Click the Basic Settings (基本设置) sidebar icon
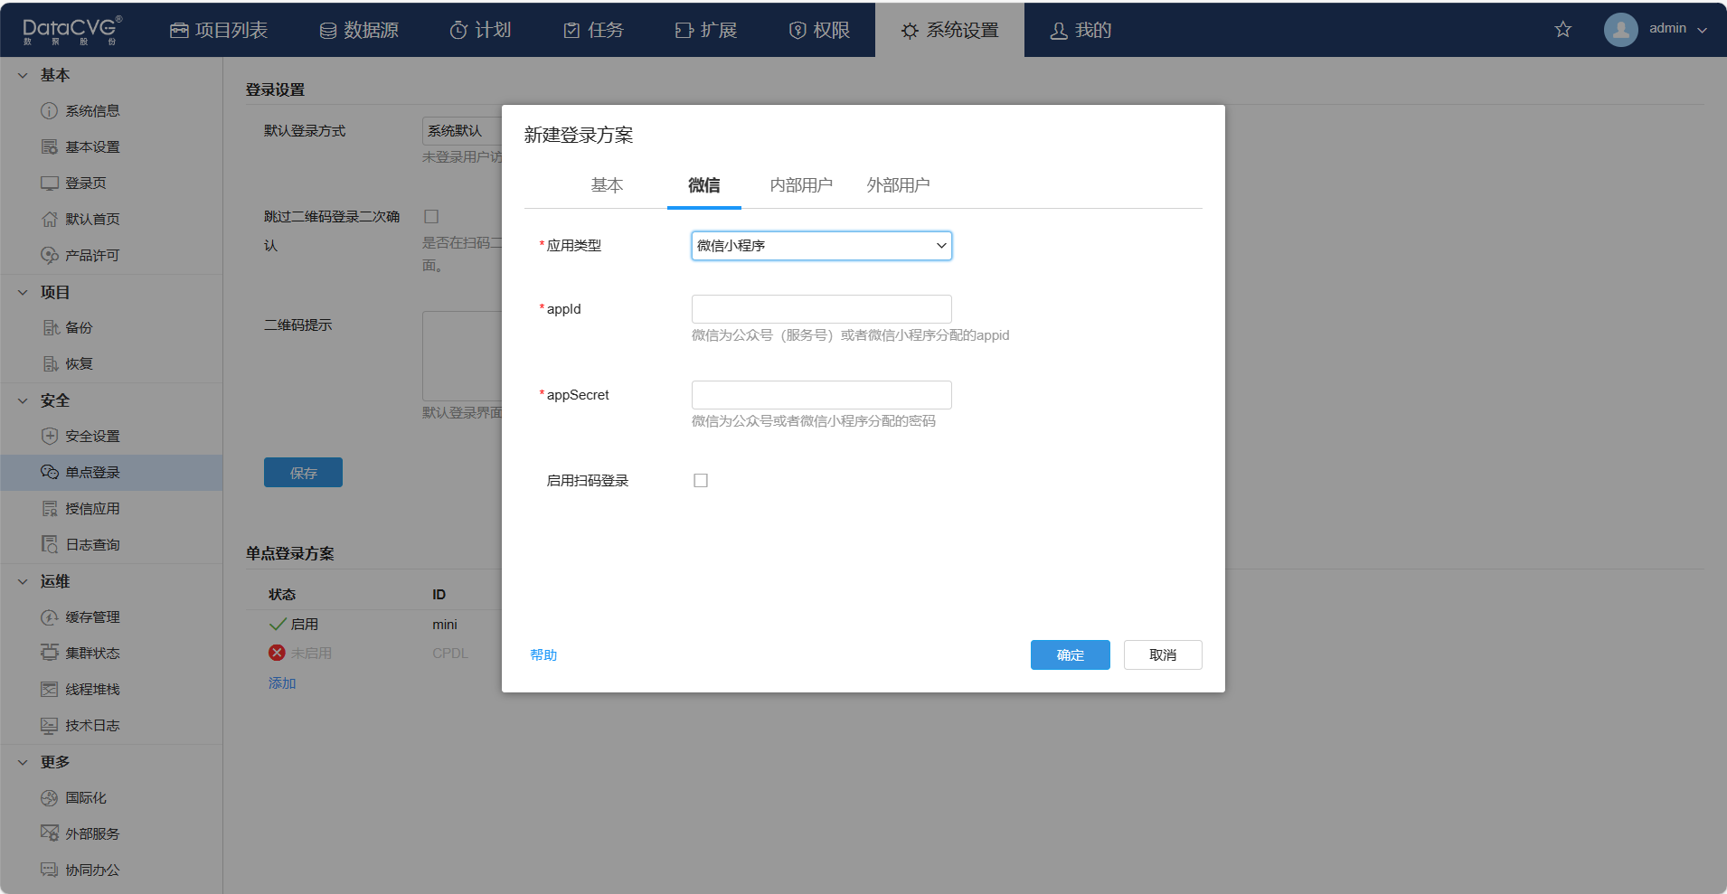The image size is (1727, 894). point(49,146)
